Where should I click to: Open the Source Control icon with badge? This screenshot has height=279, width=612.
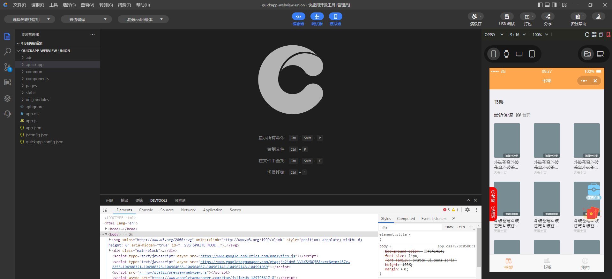(x=7, y=67)
